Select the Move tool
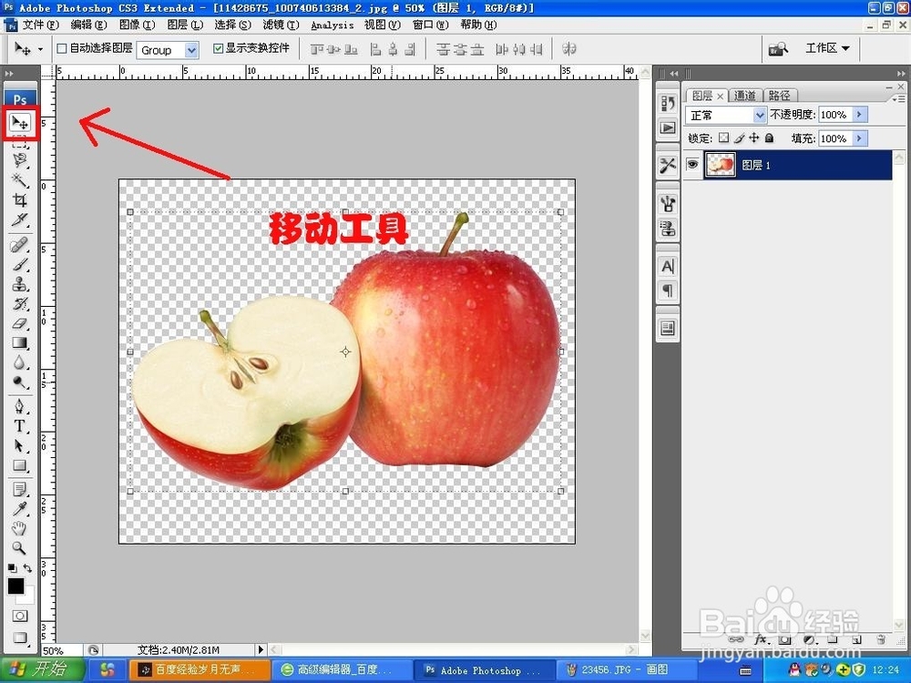Screen dimensions: 911x683 20,123
